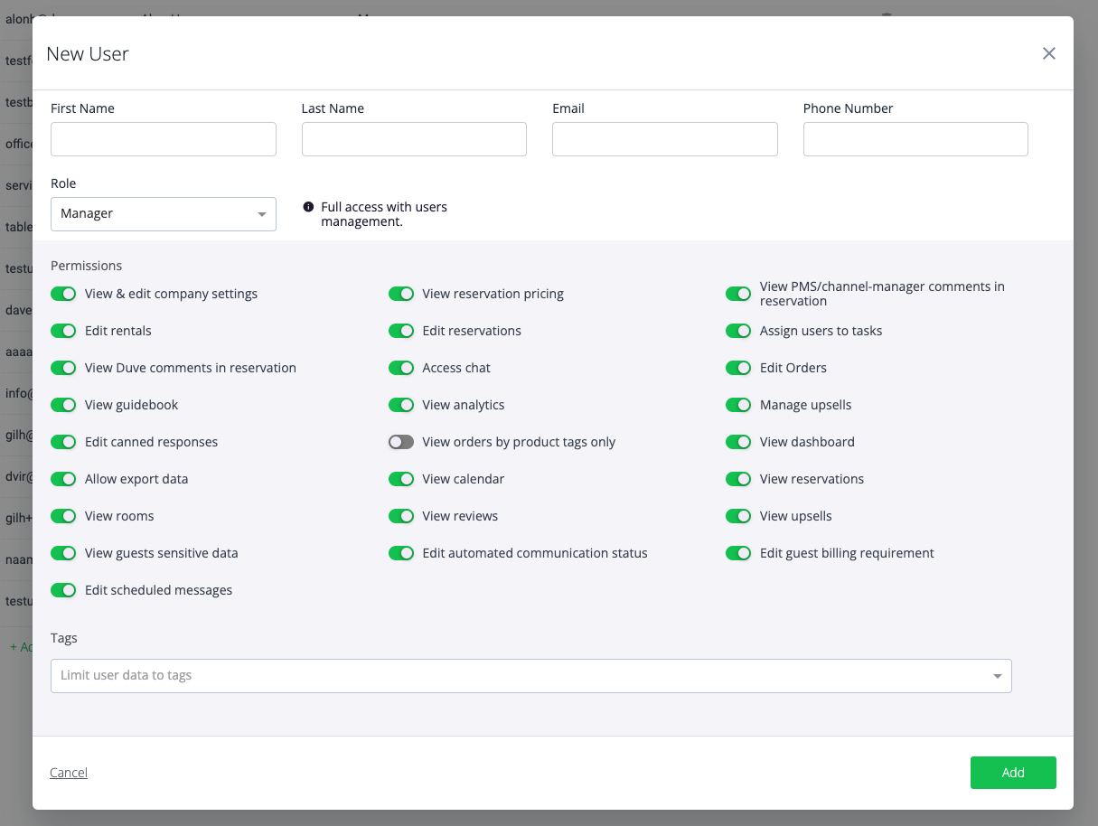Open the Role dropdown showing Manager

point(163,214)
